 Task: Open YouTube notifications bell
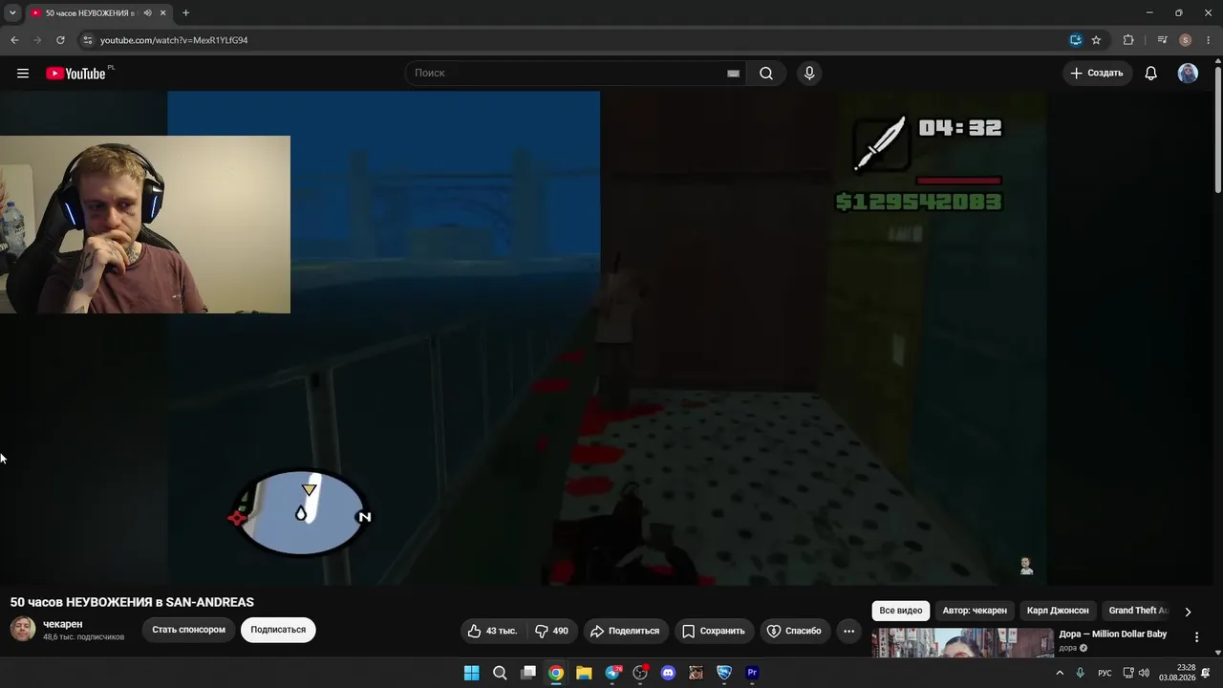[x=1151, y=74]
